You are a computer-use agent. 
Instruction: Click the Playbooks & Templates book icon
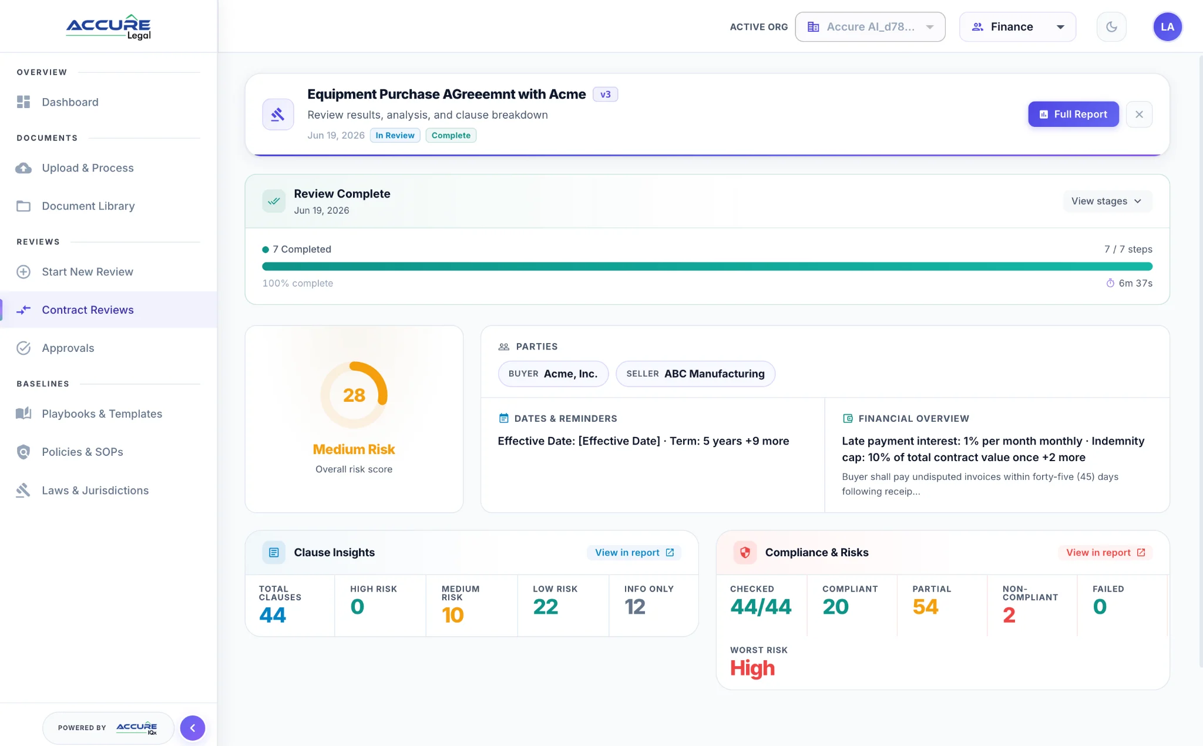coord(23,414)
